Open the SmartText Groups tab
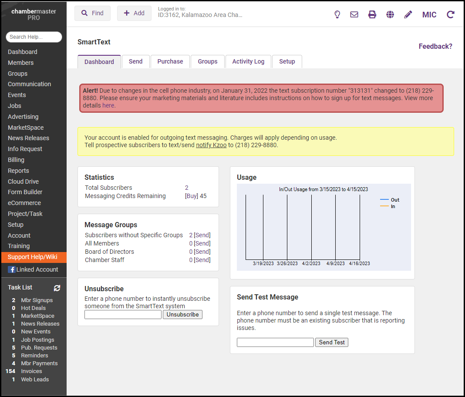Viewport: 465px width, 397px height. (208, 61)
